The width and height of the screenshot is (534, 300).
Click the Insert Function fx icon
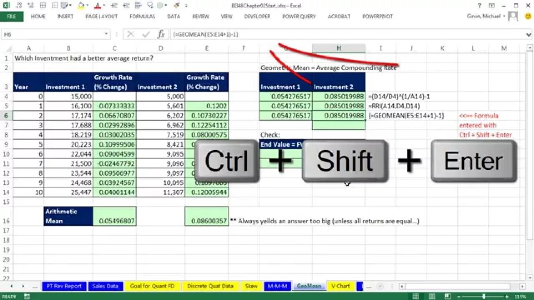click(x=161, y=35)
